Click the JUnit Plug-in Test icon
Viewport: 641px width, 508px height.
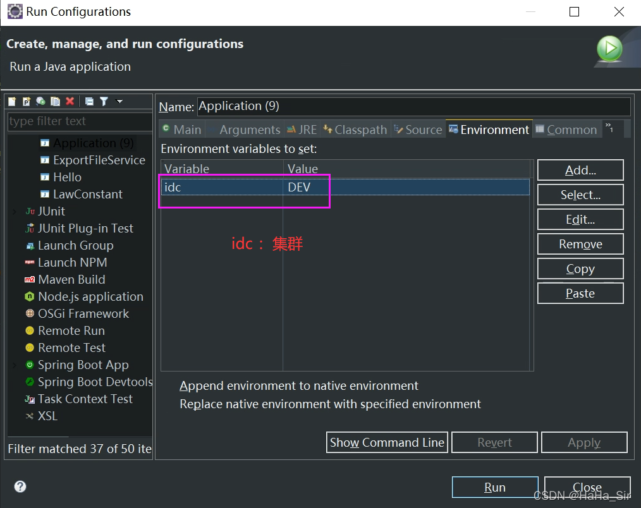30,229
